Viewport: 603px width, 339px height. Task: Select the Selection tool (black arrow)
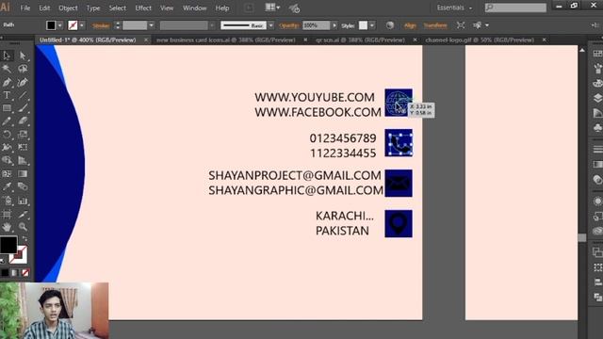(7, 56)
